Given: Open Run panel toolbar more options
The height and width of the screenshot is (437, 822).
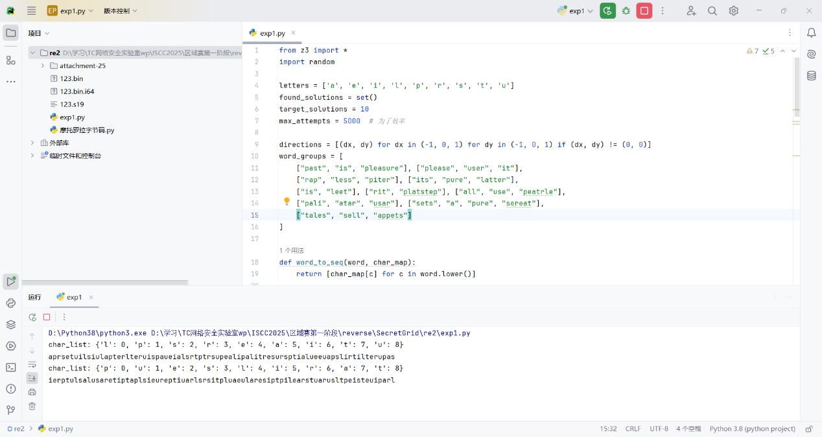Looking at the screenshot, I should click(x=64, y=317).
